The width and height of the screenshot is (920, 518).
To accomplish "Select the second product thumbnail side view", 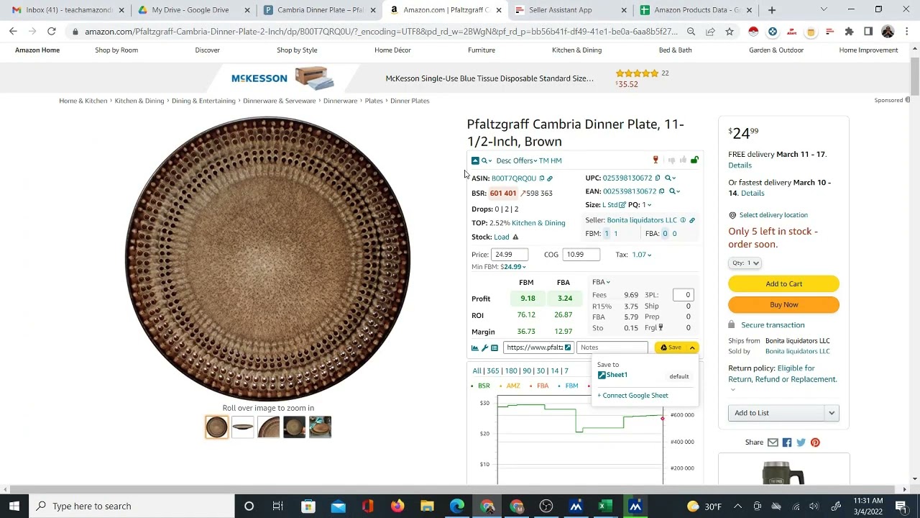I will [x=243, y=427].
